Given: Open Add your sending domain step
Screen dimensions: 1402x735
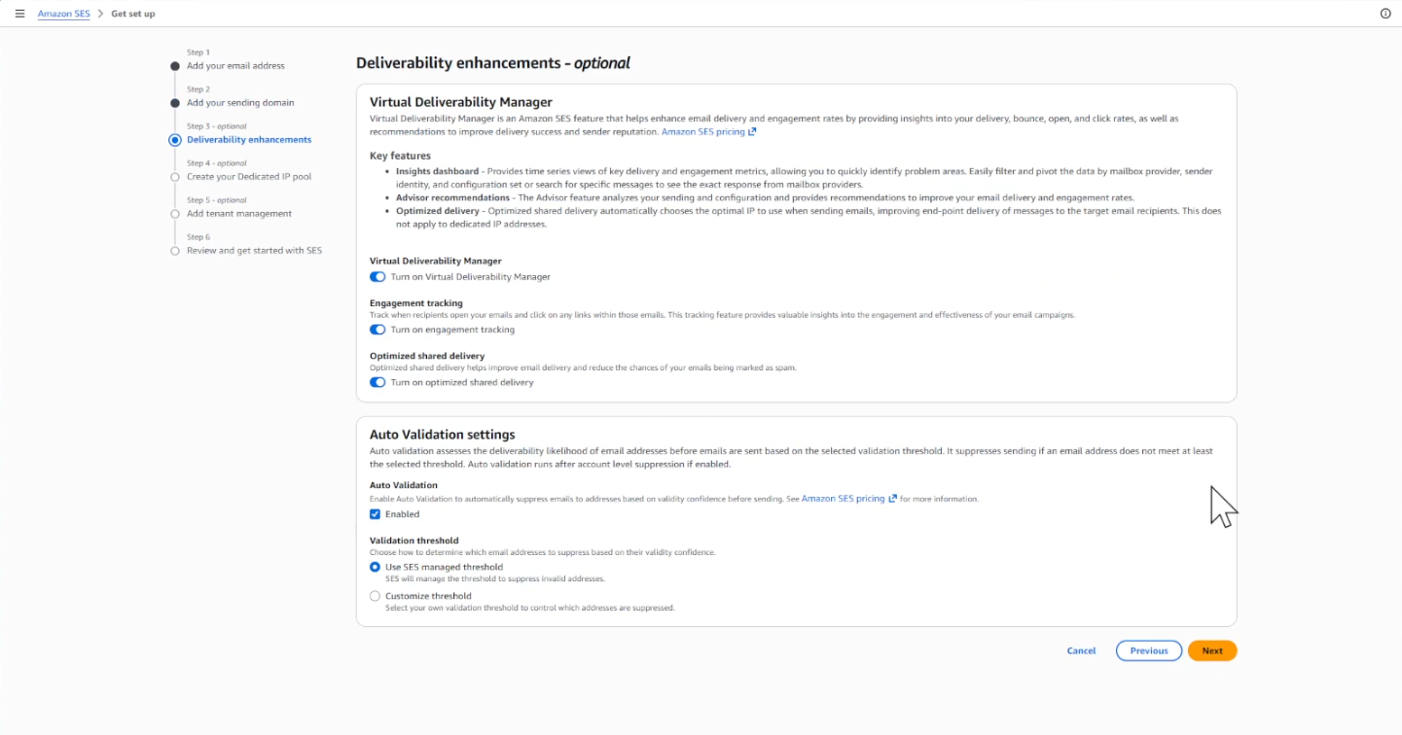Looking at the screenshot, I should coord(240,103).
